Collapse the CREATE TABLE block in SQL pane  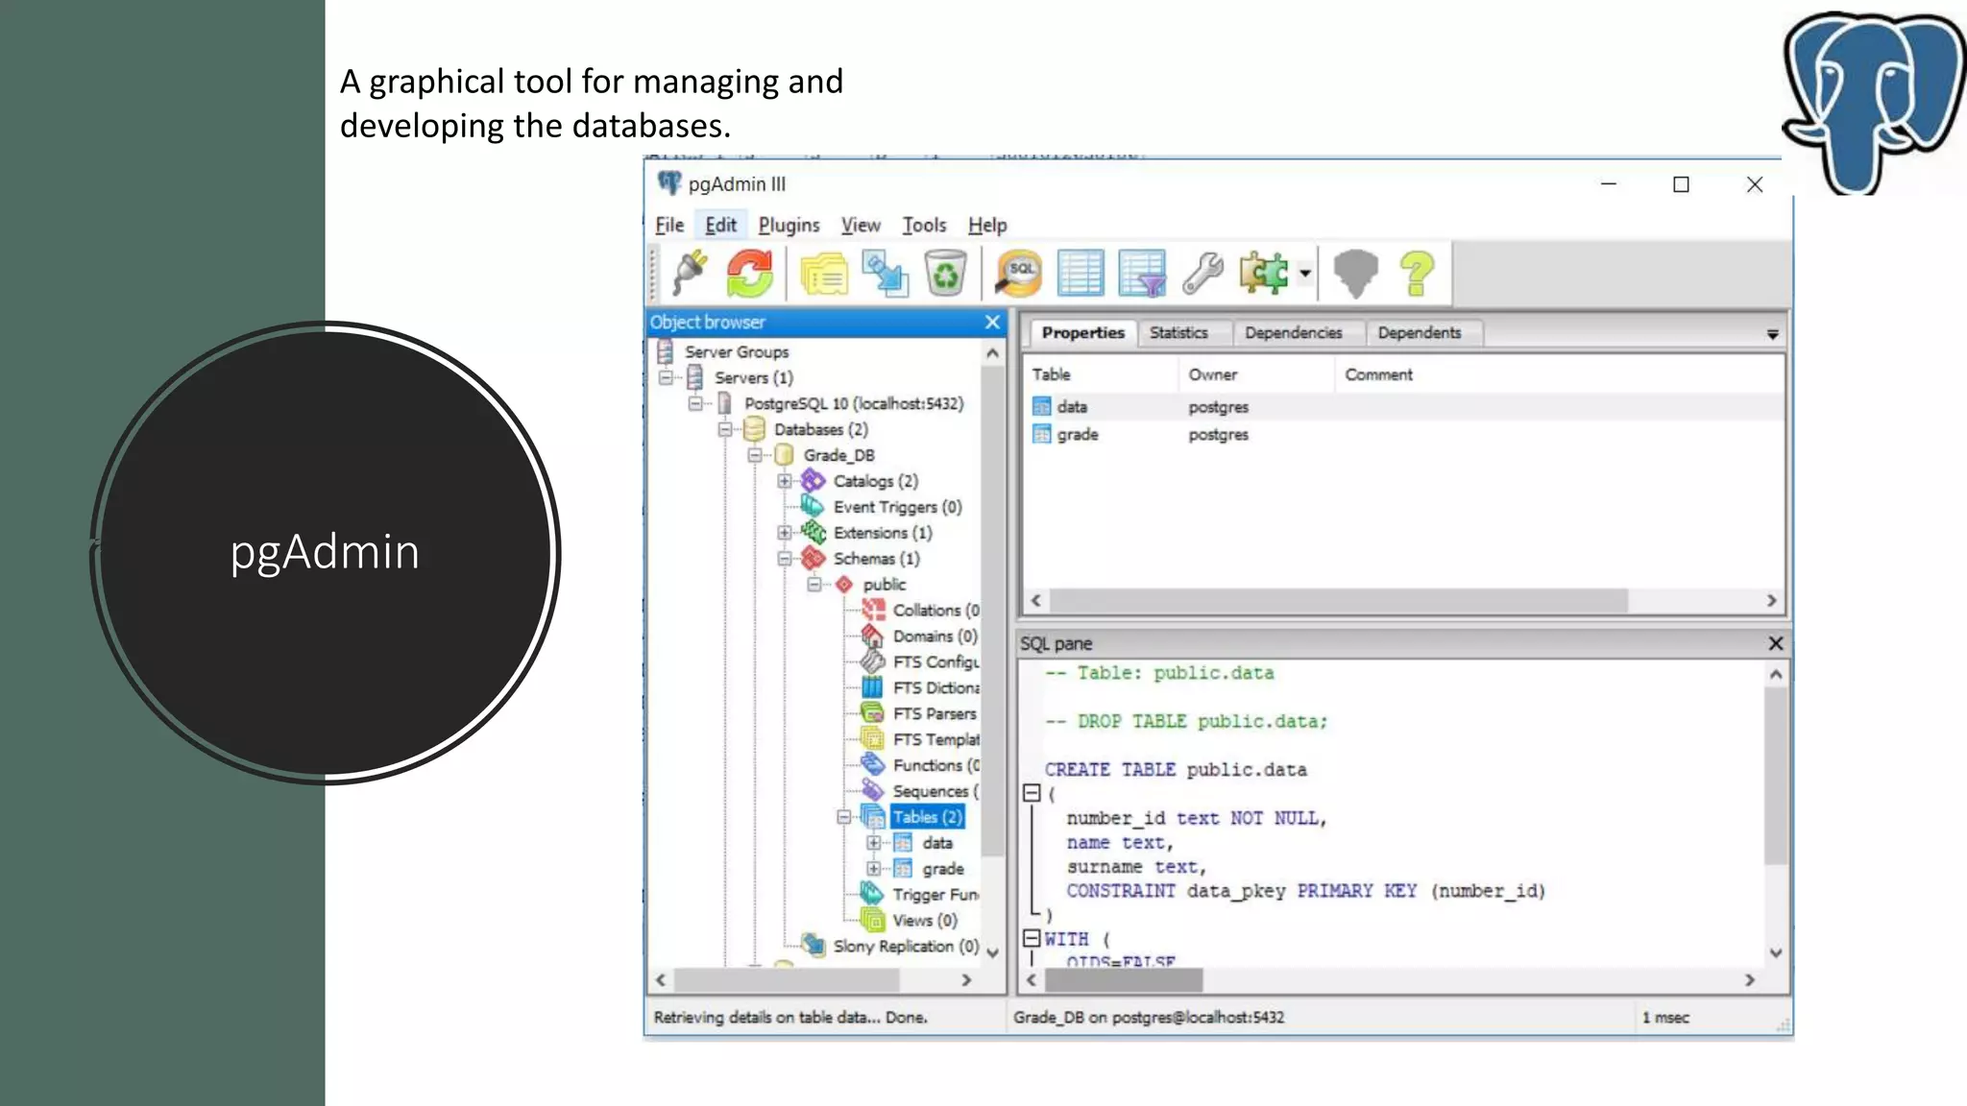coord(1032,793)
